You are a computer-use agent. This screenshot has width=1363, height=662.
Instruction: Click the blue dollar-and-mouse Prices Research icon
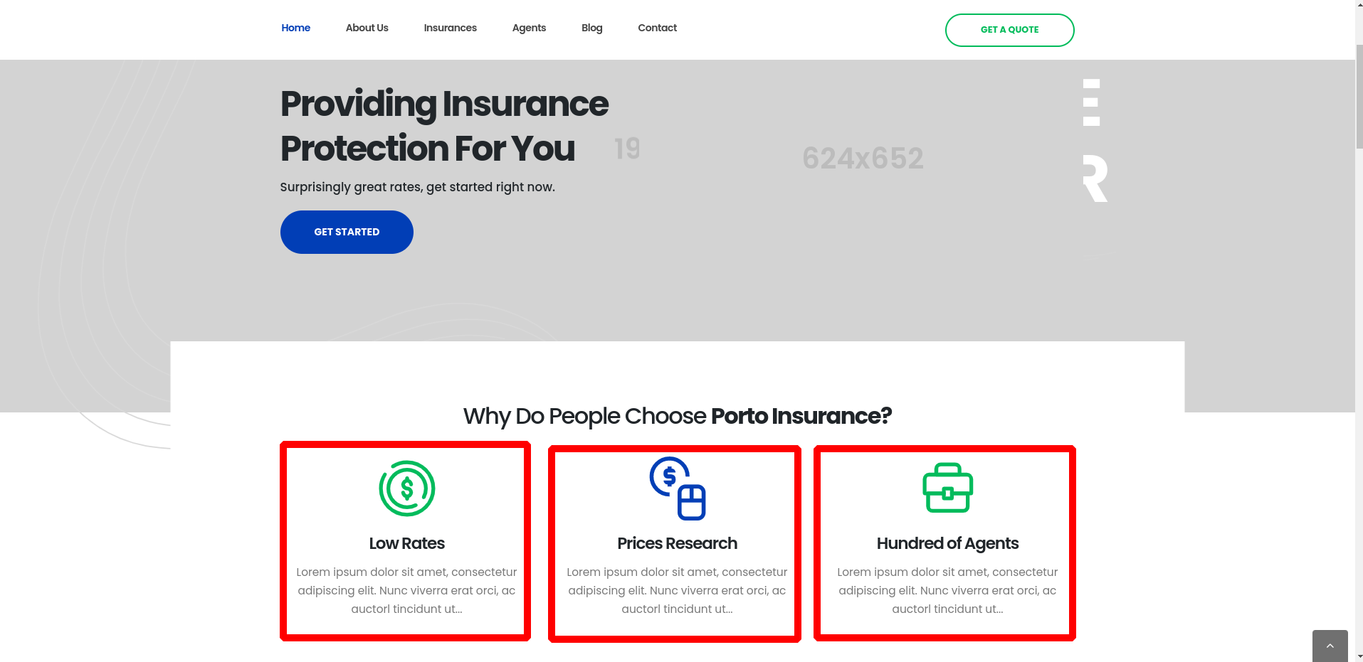[677, 489]
